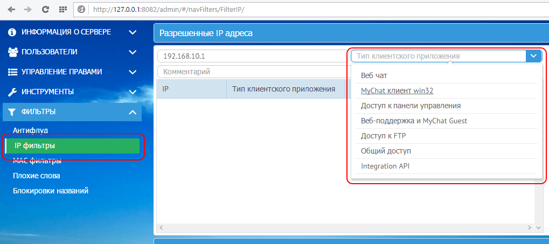Reload the page with refresh icon

(45, 9)
